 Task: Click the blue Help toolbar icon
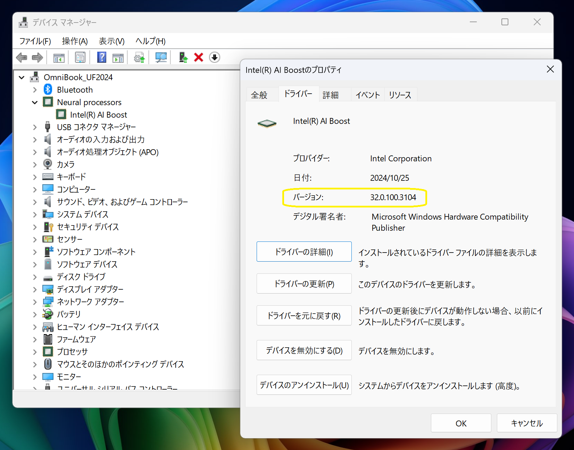tap(102, 57)
